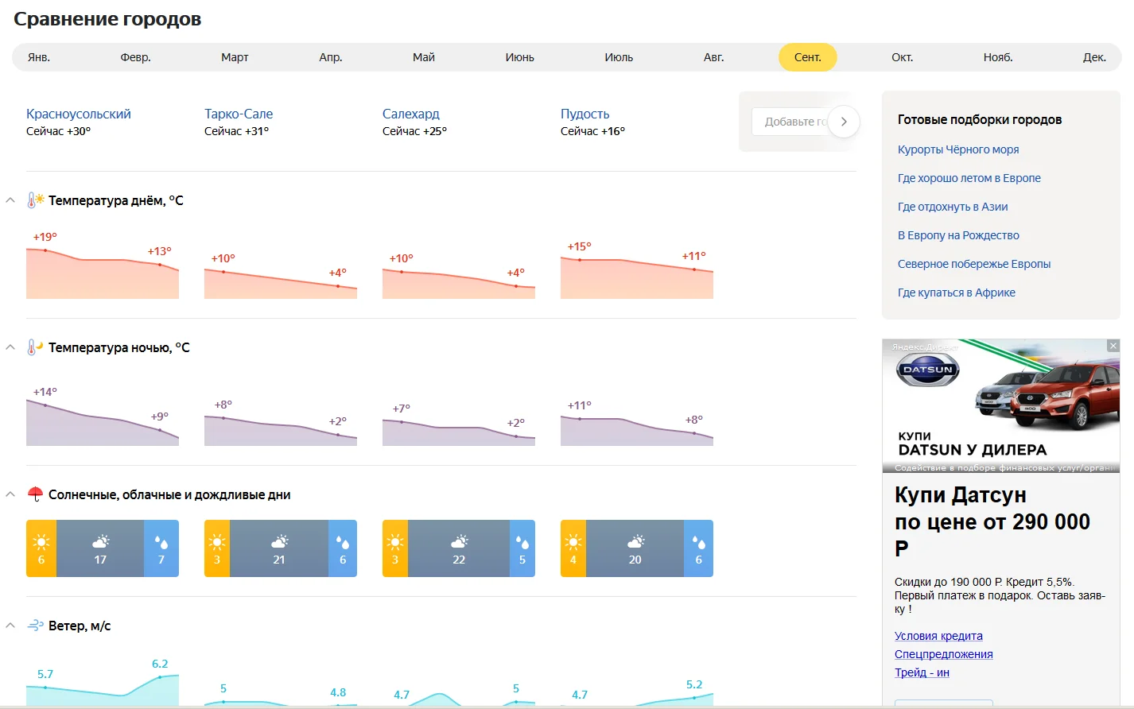Click the night temperature thermometer moon icon
Viewport: 1134px width, 709px height.
coord(35,347)
